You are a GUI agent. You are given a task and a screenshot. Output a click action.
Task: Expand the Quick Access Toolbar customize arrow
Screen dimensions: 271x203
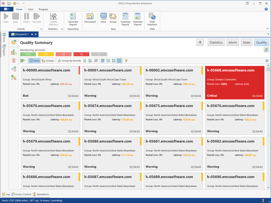(x=24, y=3)
